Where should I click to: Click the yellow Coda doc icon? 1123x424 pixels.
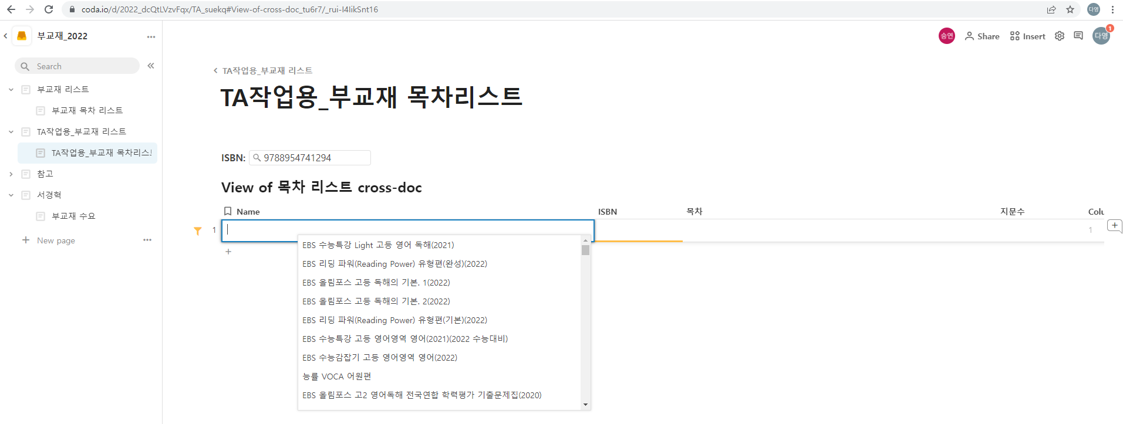(x=22, y=36)
